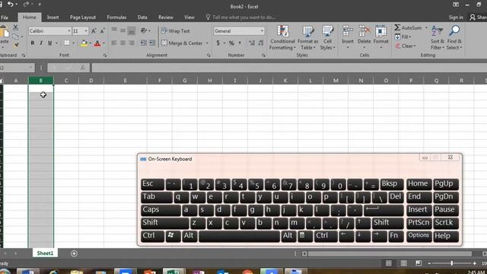This screenshot has height=274, width=487.
Task: Open the Name Box dropdown arrow
Action: [x=30, y=68]
